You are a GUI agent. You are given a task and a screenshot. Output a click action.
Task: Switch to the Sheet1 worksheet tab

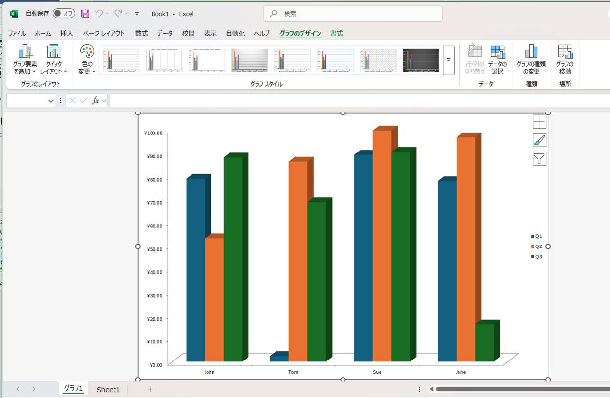(108, 389)
